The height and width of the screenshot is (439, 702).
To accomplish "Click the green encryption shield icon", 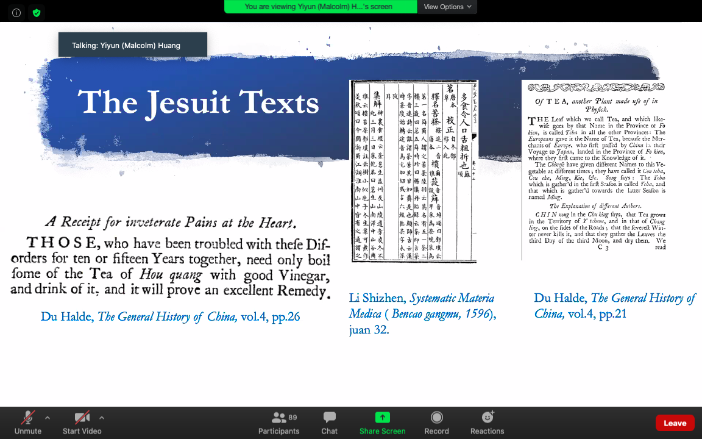I will (37, 12).
